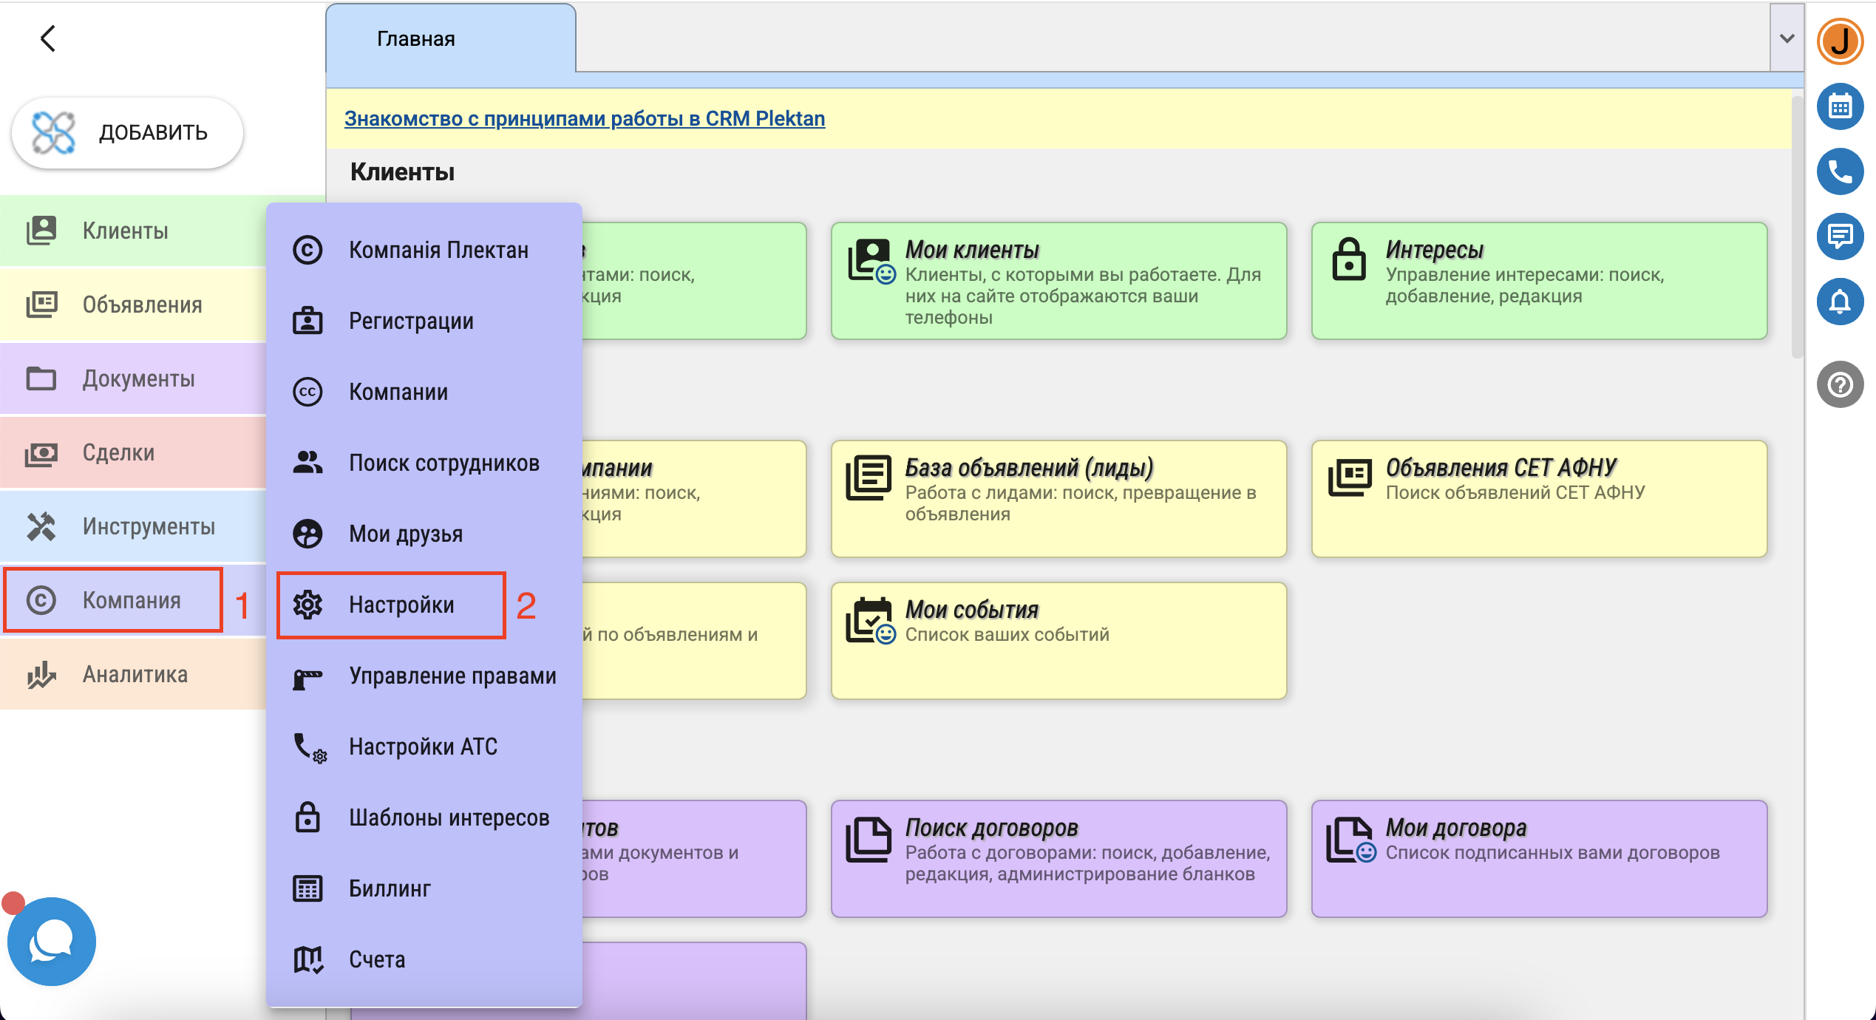Image resolution: width=1876 pixels, height=1020 pixels.
Task: Open the calendar icon in right sidebar
Action: (x=1839, y=107)
